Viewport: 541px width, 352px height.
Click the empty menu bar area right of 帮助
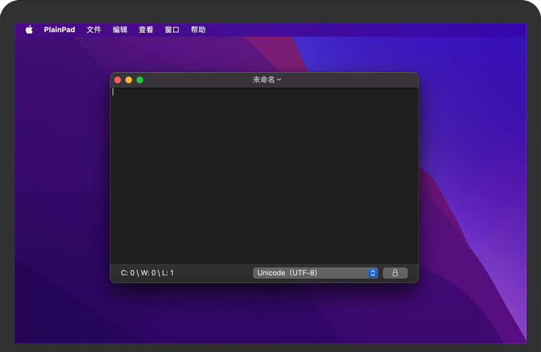click(x=361, y=30)
